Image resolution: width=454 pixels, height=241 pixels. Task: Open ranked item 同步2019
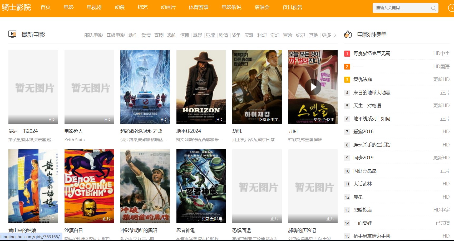tap(363, 158)
